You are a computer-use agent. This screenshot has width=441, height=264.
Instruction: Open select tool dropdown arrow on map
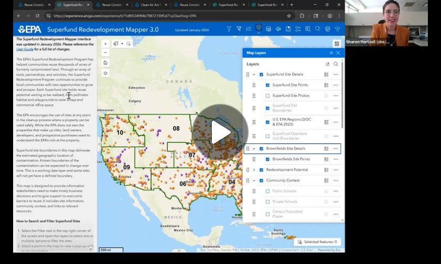122,44
